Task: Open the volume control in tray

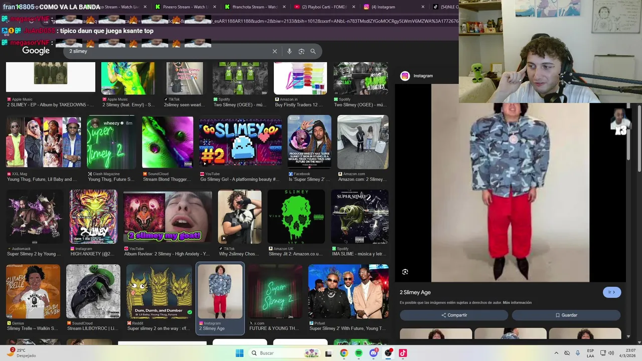Action: click(x=611, y=353)
